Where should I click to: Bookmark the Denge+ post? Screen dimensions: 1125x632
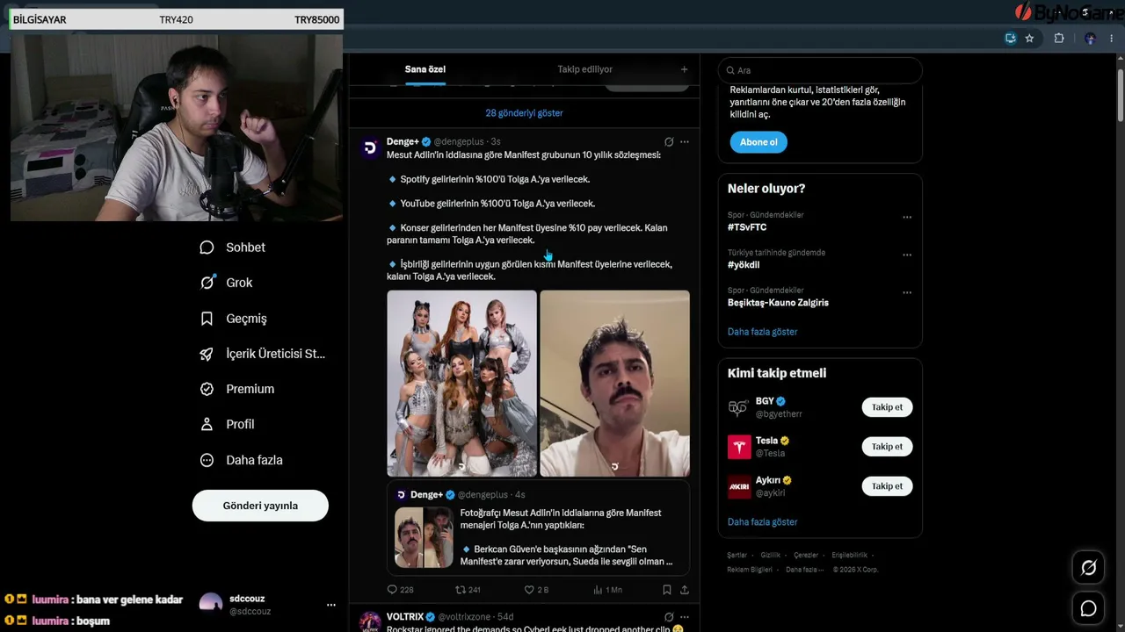pos(667,590)
